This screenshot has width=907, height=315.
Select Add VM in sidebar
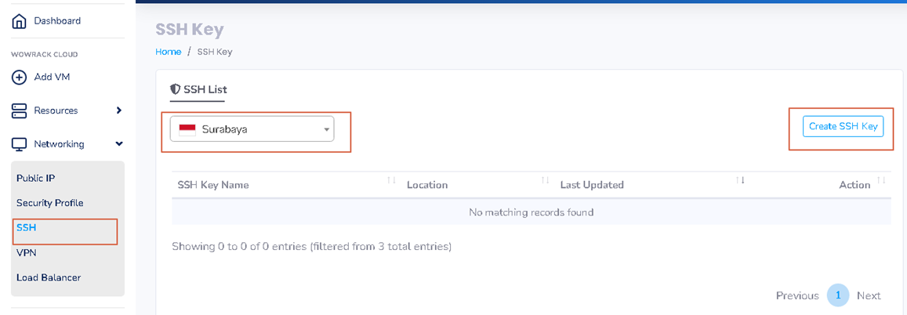pos(52,77)
